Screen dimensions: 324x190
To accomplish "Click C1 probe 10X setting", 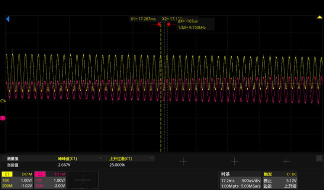I will coord(5,181).
